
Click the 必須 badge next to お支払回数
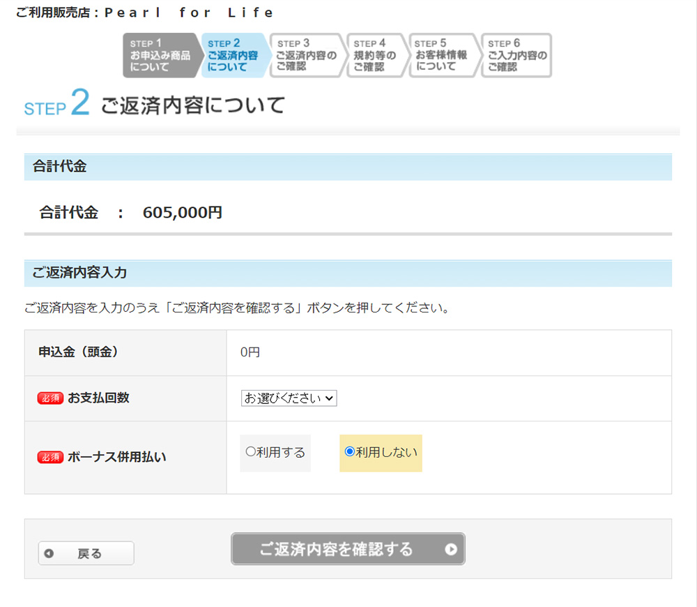(x=50, y=398)
